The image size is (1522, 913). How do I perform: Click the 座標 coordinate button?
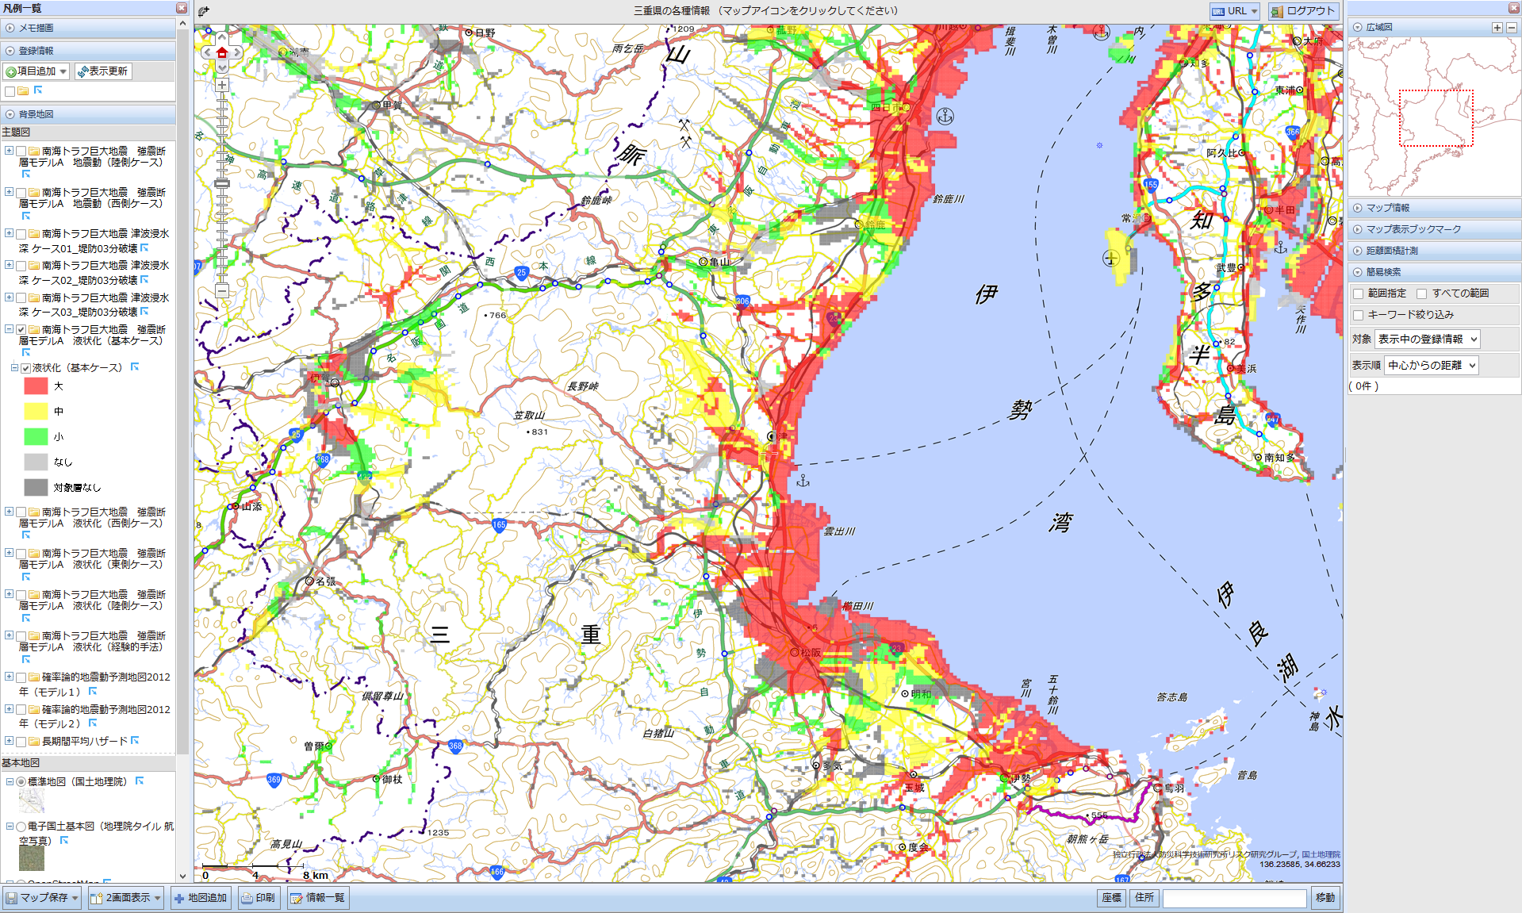(1111, 898)
